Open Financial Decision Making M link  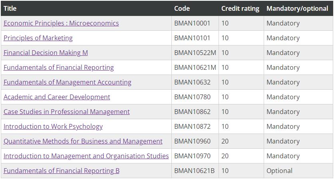tap(46, 53)
